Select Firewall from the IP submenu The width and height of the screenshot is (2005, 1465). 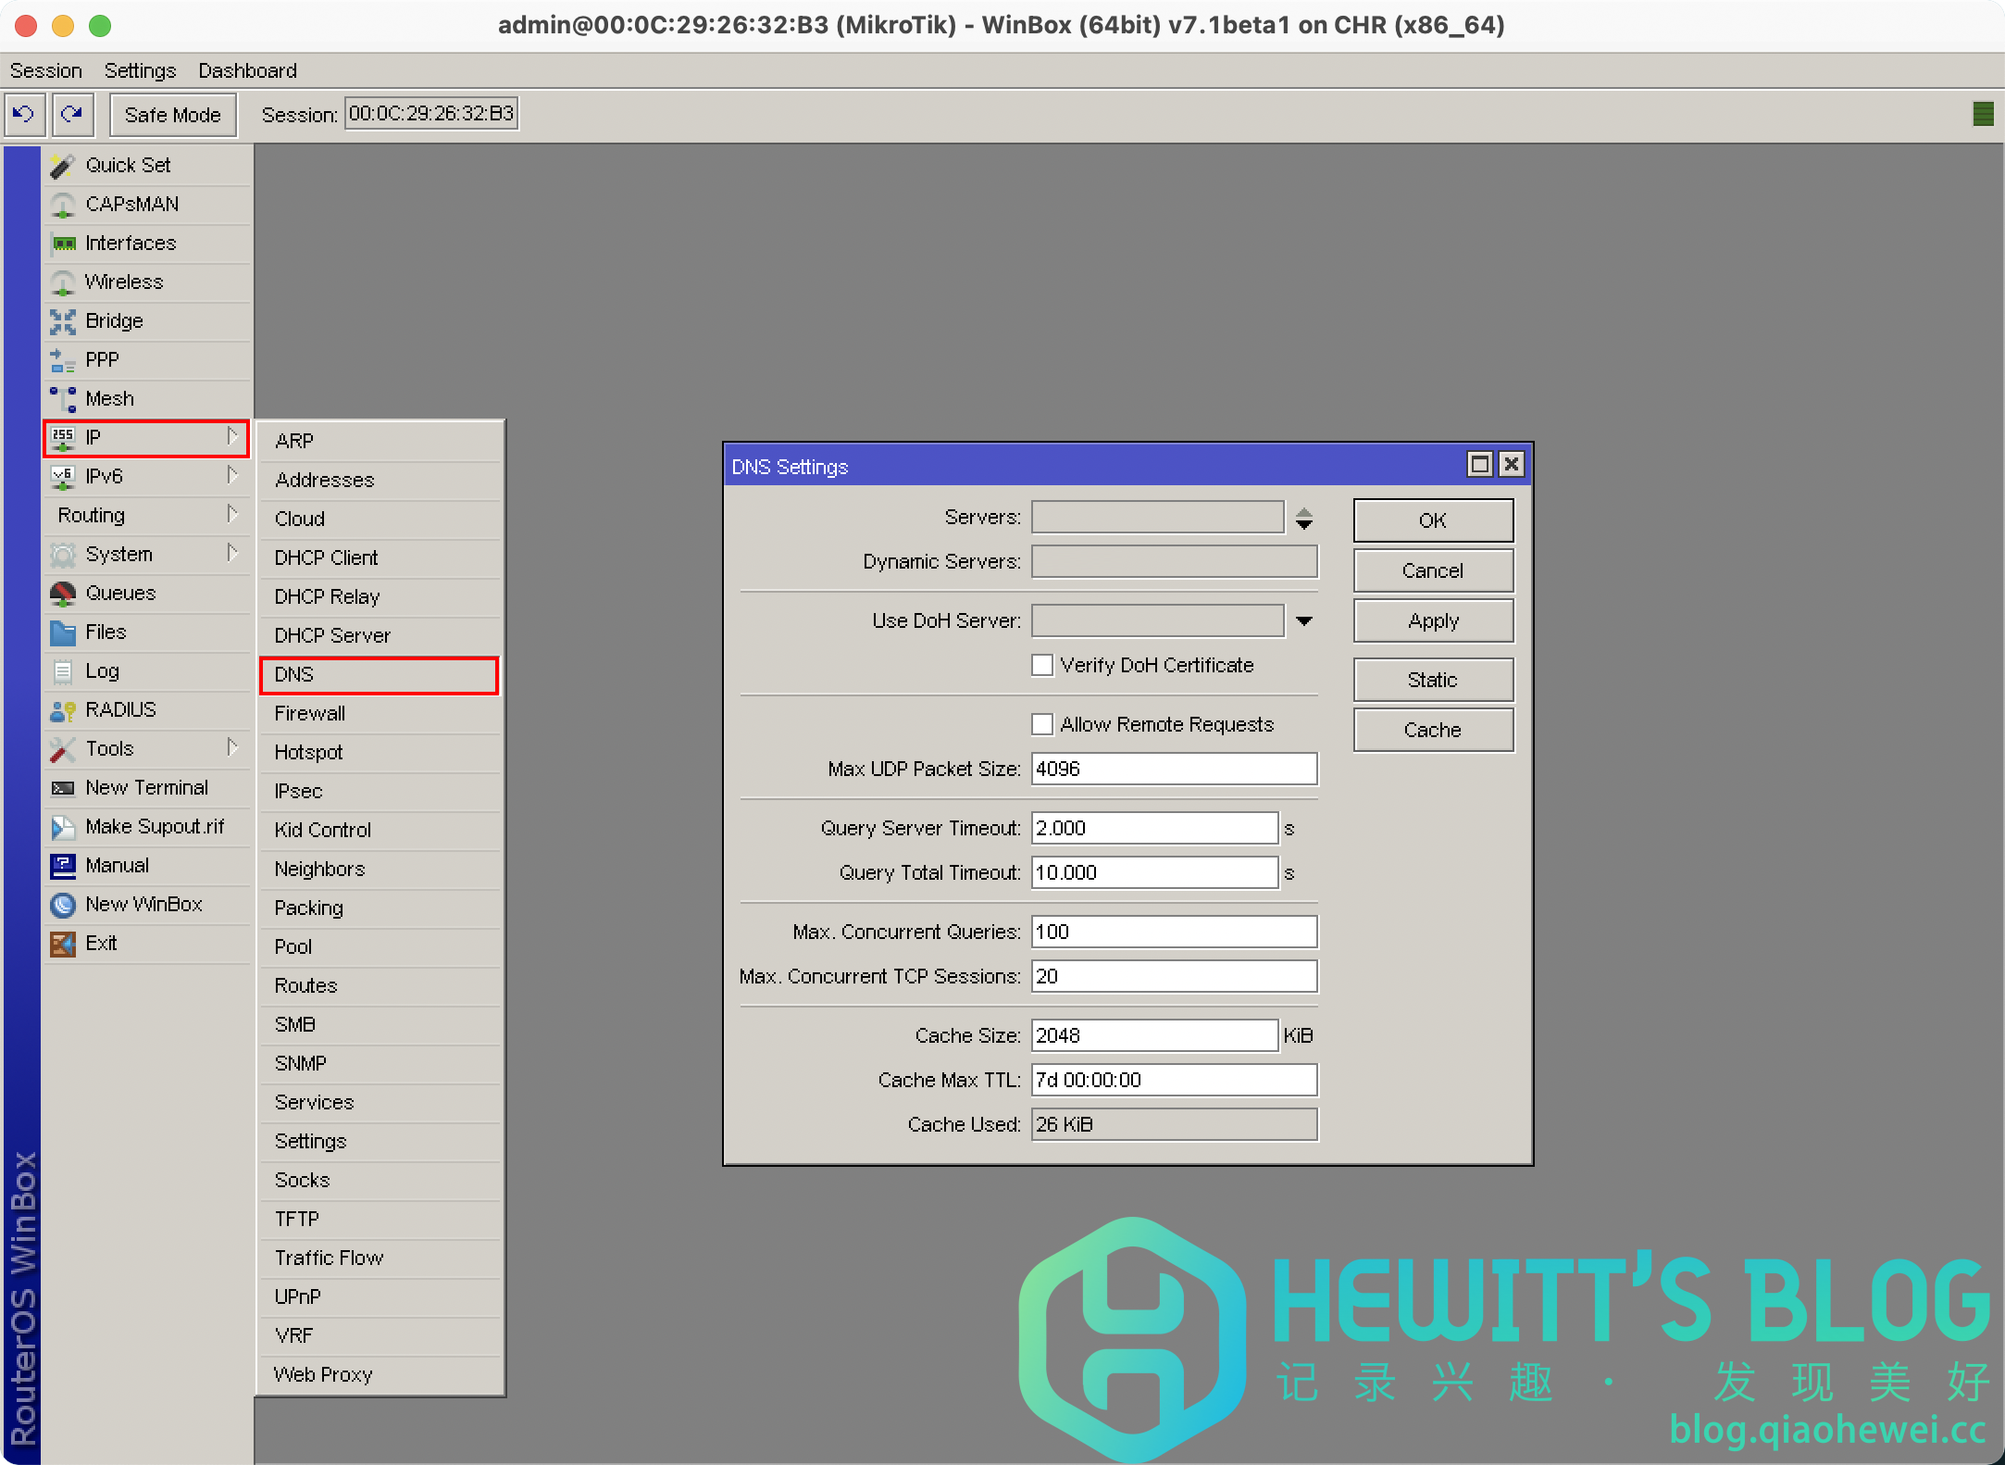pyautogui.click(x=310, y=713)
